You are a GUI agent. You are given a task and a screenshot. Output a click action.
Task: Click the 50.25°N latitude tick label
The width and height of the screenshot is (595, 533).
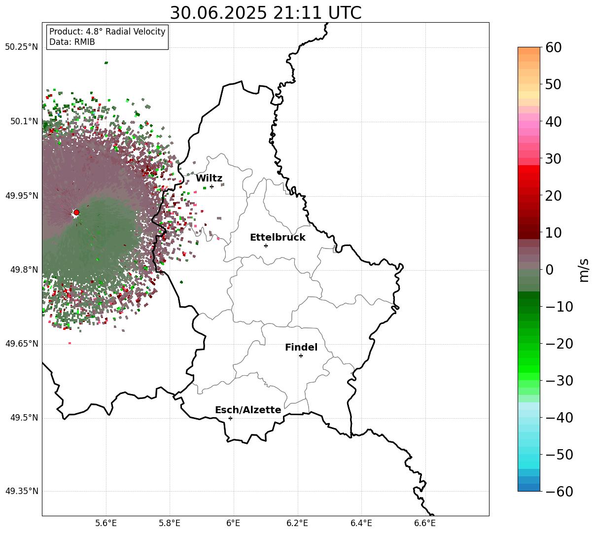pos(21,47)
